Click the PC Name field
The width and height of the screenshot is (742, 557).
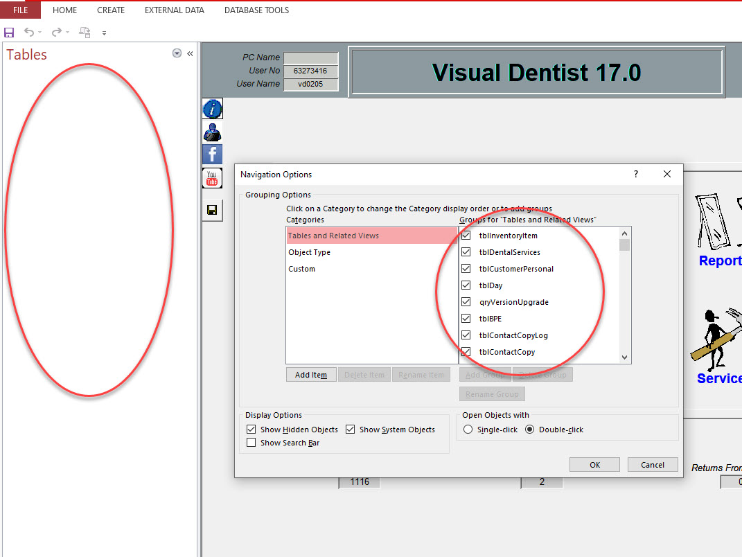pos(311,58)
